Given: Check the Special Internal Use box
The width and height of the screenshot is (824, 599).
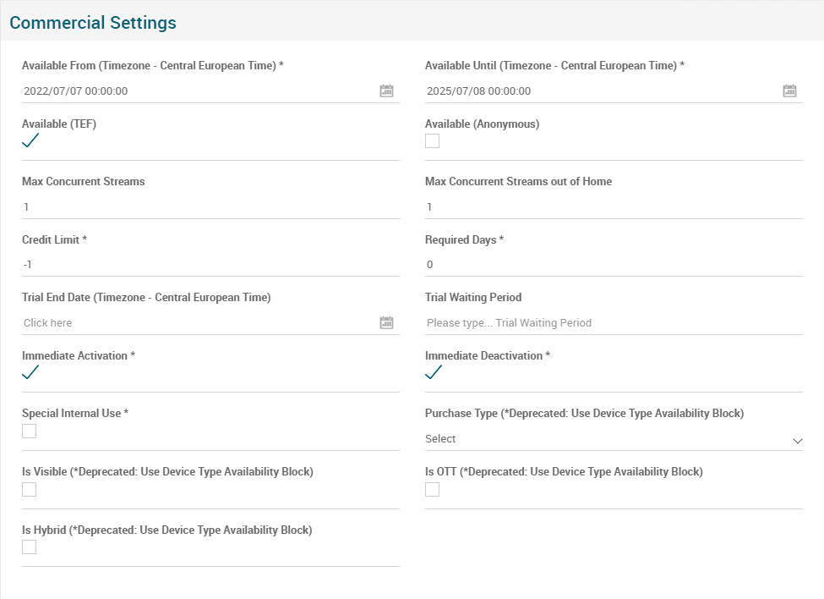Looking at the screenshot, I should pos(30,431).
